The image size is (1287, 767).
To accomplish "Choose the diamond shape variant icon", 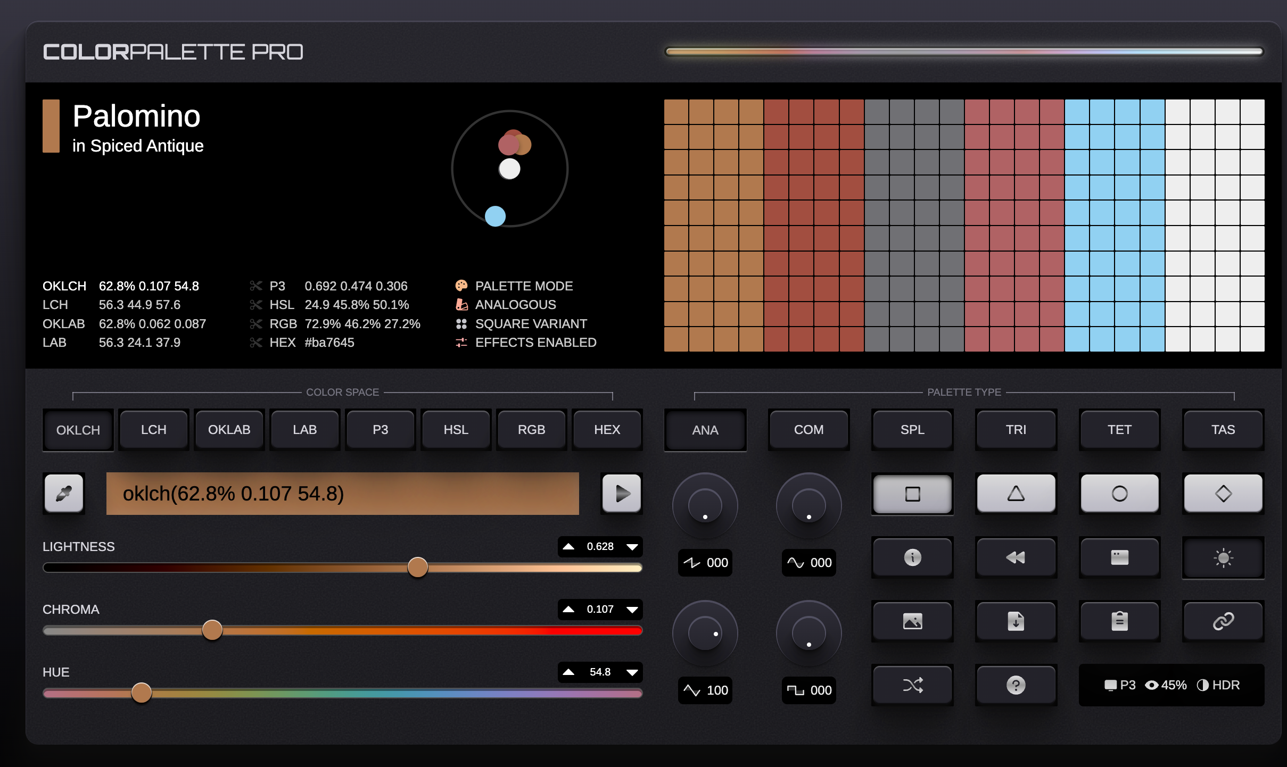I will coord(1222,494).
